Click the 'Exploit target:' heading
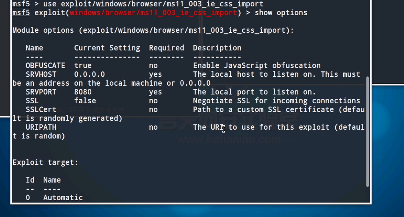This screenshot has height=217, width=404. click(45, 163)
